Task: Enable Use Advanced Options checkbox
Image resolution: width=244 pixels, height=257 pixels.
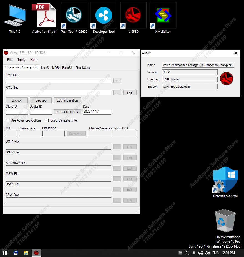Action: pos(7,120)
